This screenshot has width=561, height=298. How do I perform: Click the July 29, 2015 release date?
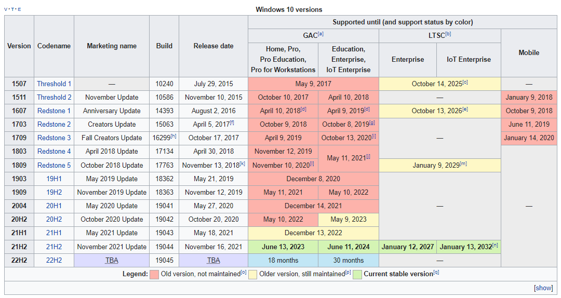pos(213,84)
